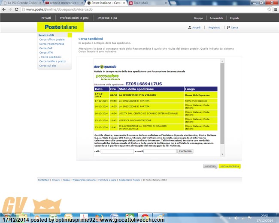Image resolution: width=279 pixels, height=223 pixels.
Task: Close the Poste Italiane tab
Action: pyautogui.click(x=124, y=3)
